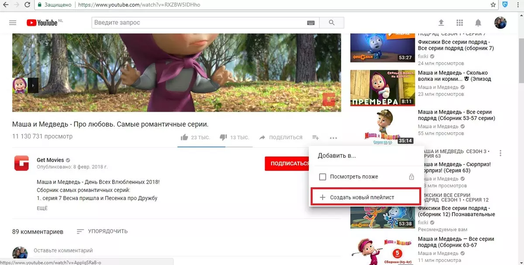Click the private lock icon beside Watch later
524x265 pixels.
pyautogui.click(x=411, y=177)
